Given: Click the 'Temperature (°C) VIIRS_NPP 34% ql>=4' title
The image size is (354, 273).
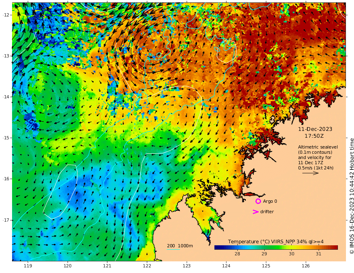Looking at the screenshot, I should (x=276, y=241).
